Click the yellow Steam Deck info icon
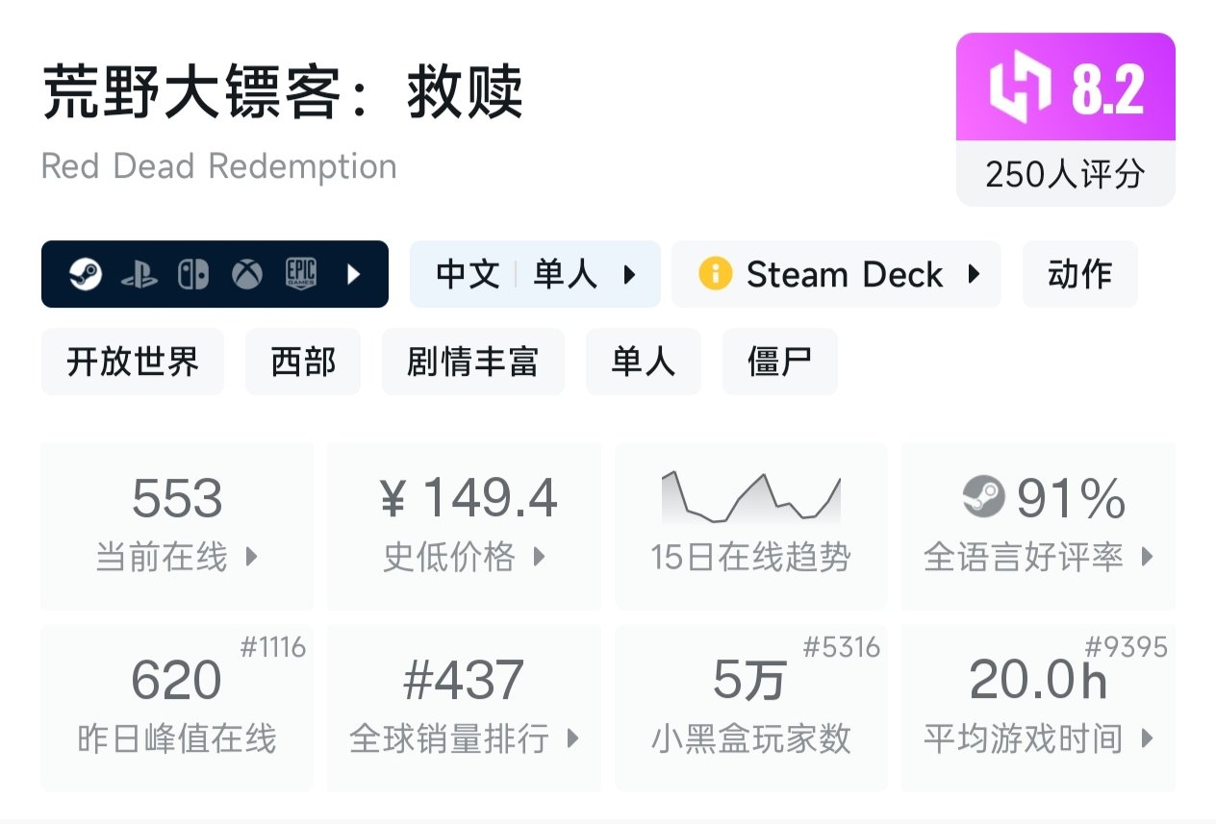The height and width of the screenshot is (824, 1216). (x=715, y=275)
